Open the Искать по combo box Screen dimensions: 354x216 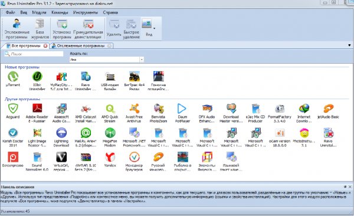point(107,60)
